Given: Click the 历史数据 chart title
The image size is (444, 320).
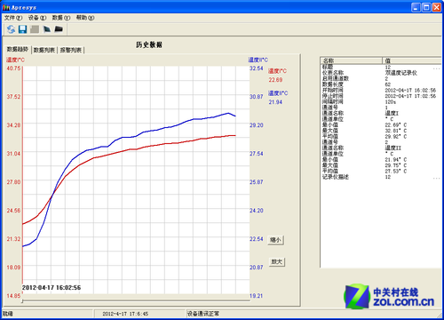Looking at the screenshot, I should pyautogui.click(x=149, y=44).
